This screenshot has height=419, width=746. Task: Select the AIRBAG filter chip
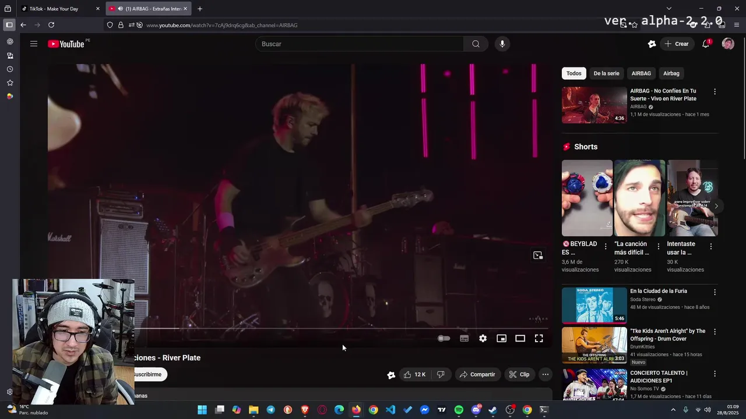641,73
